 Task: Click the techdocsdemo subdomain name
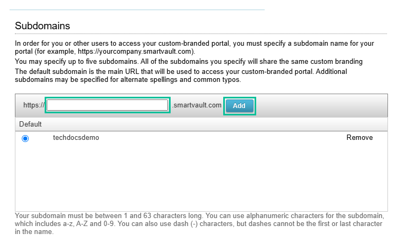76,138
